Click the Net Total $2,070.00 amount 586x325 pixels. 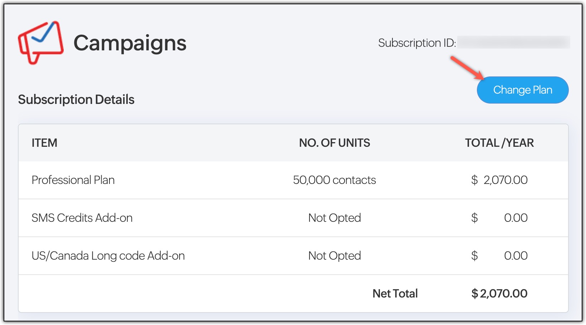499,294
